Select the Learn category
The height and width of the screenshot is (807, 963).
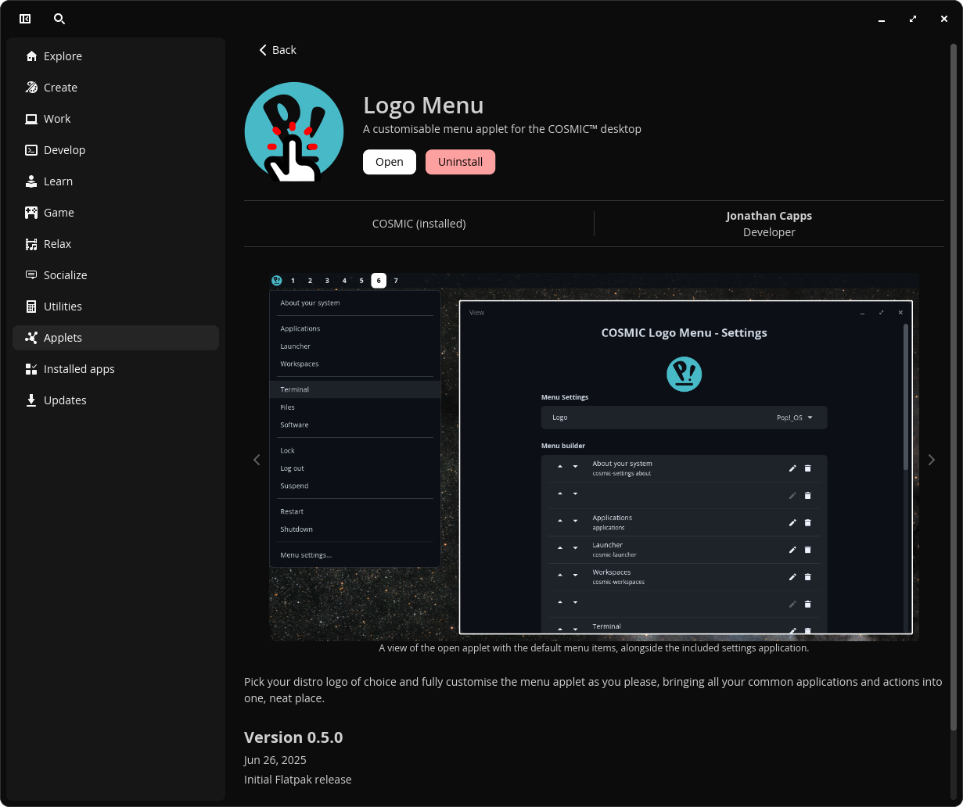[x=116, y=181]
